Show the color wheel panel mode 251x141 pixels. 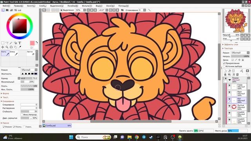coord(3,10)
